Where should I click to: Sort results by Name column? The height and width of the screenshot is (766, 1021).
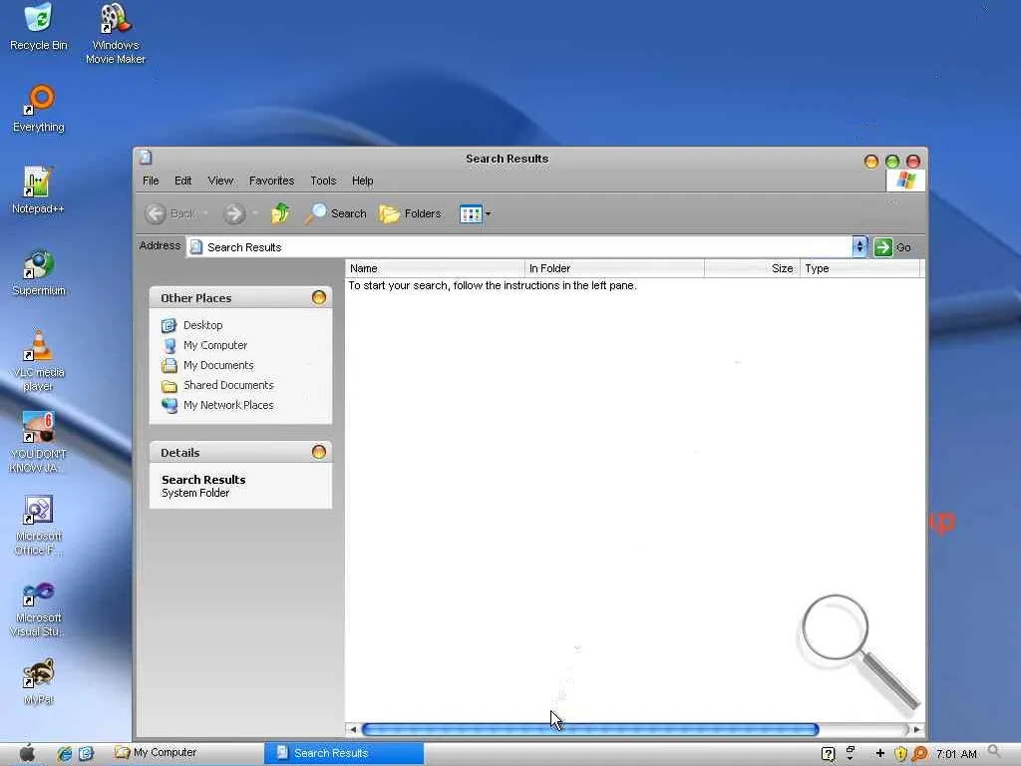pyautogui.click(x=435, y=268)
